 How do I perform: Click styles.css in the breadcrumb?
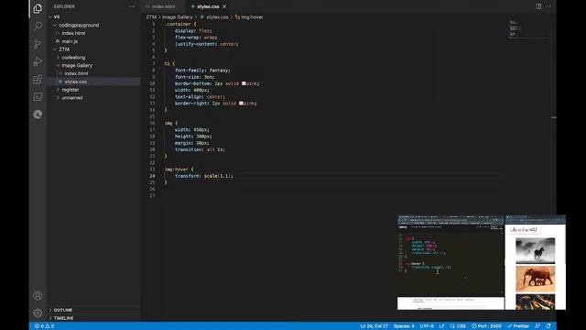pos(217,17)
